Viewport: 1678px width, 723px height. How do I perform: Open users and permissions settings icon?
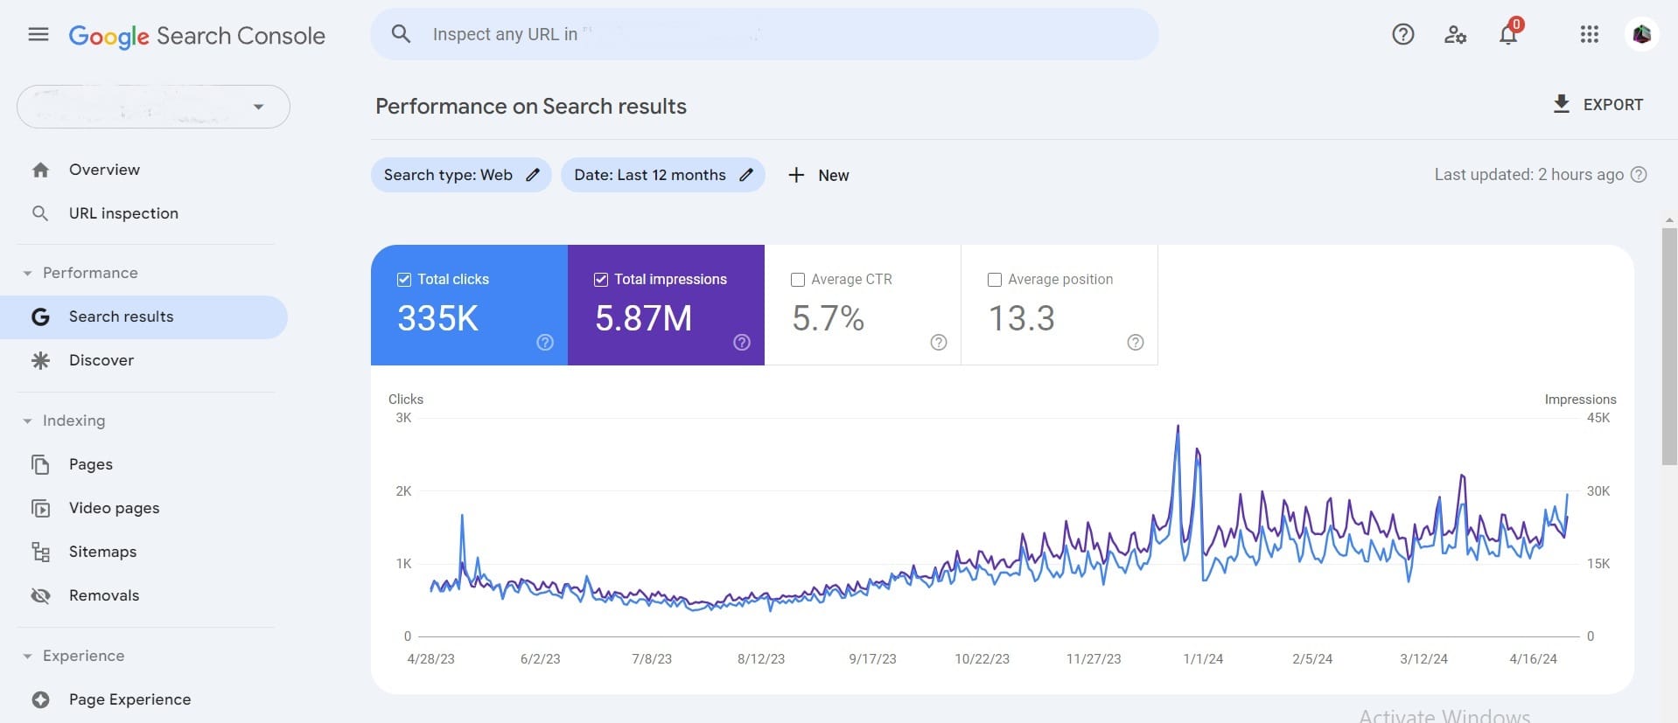point(1455,34)
